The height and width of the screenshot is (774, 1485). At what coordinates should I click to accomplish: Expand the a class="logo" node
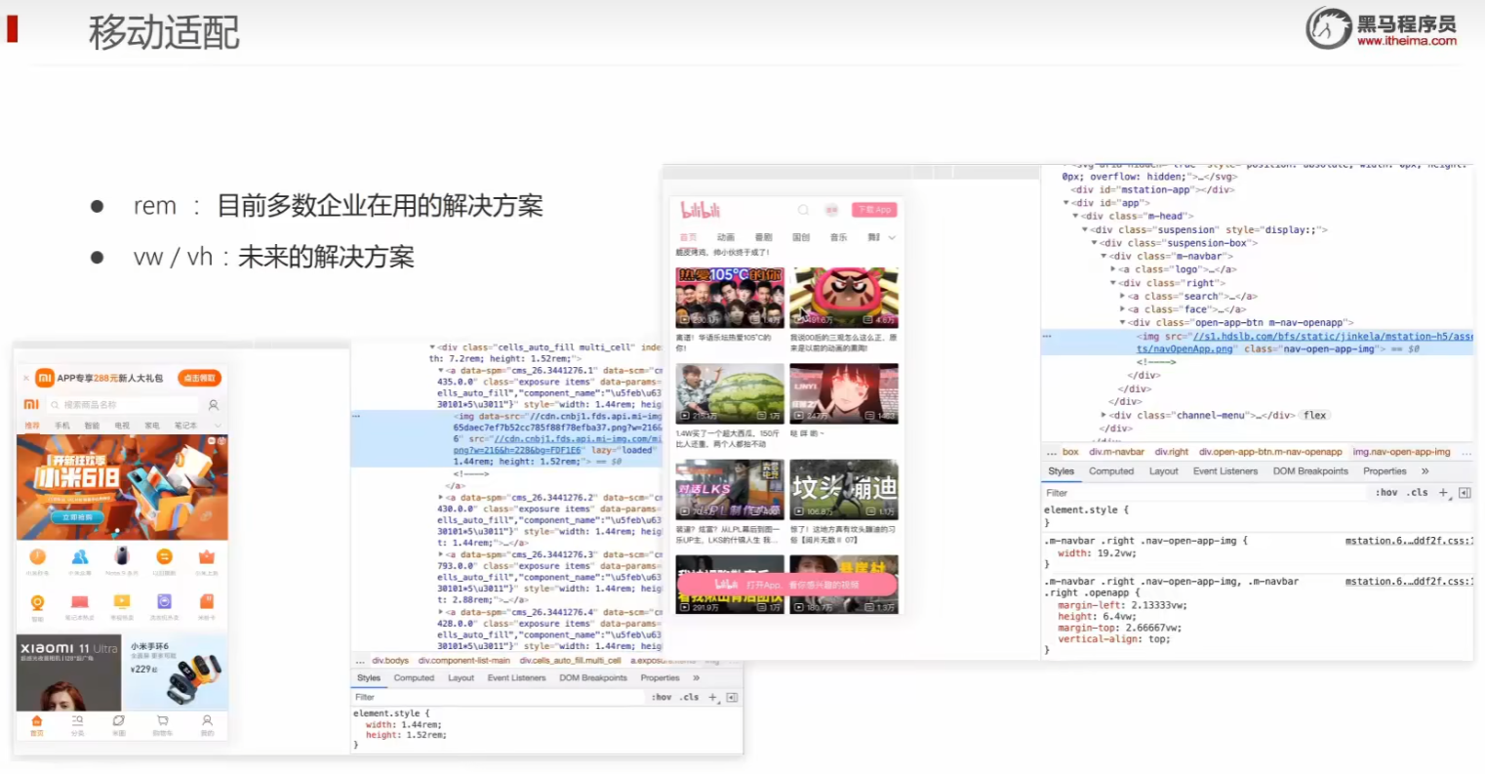1113,269
